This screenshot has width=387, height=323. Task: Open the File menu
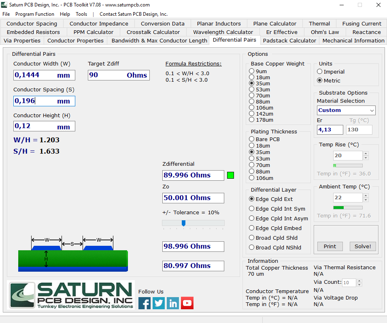pos(6,14)
